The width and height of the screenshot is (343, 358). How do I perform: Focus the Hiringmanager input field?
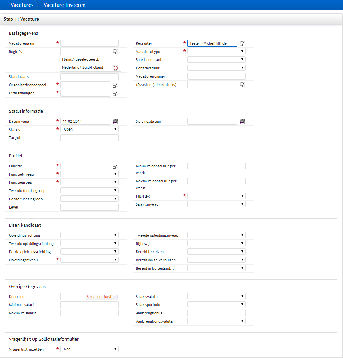tap(85, 93)
